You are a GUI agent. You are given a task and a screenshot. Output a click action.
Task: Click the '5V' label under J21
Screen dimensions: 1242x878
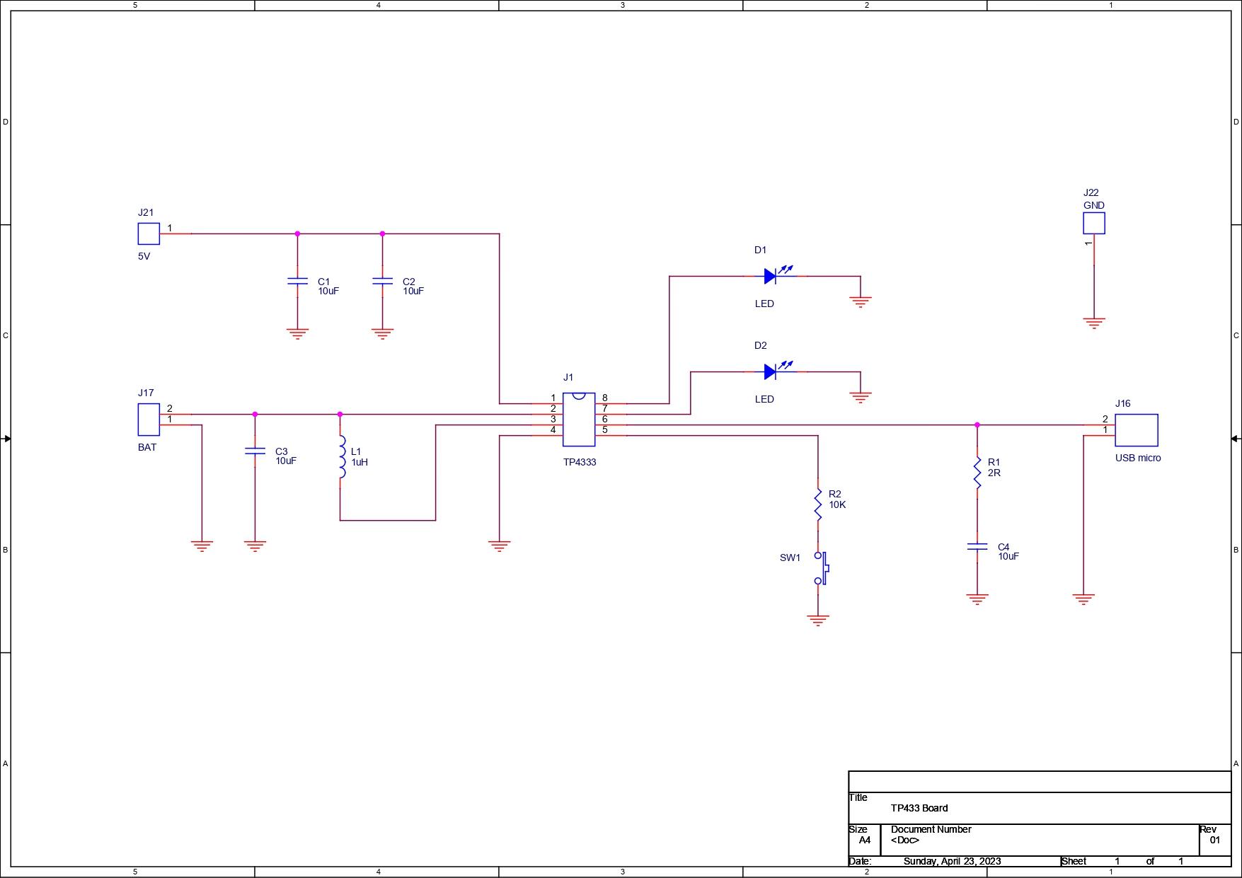pyautogui.click(x=144, y=256)
